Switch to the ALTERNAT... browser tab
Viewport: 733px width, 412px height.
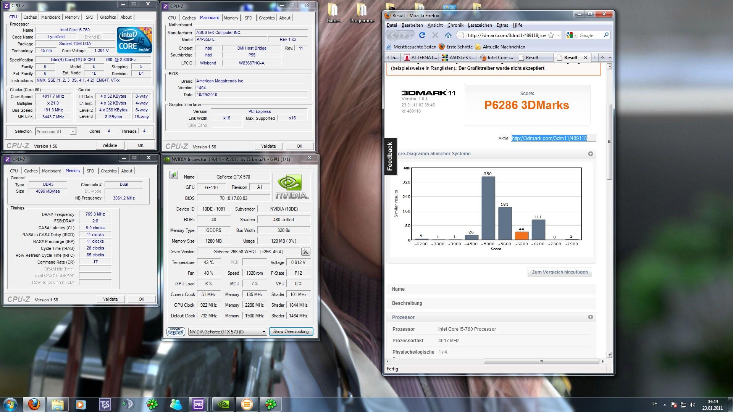(x=420, y=58)
